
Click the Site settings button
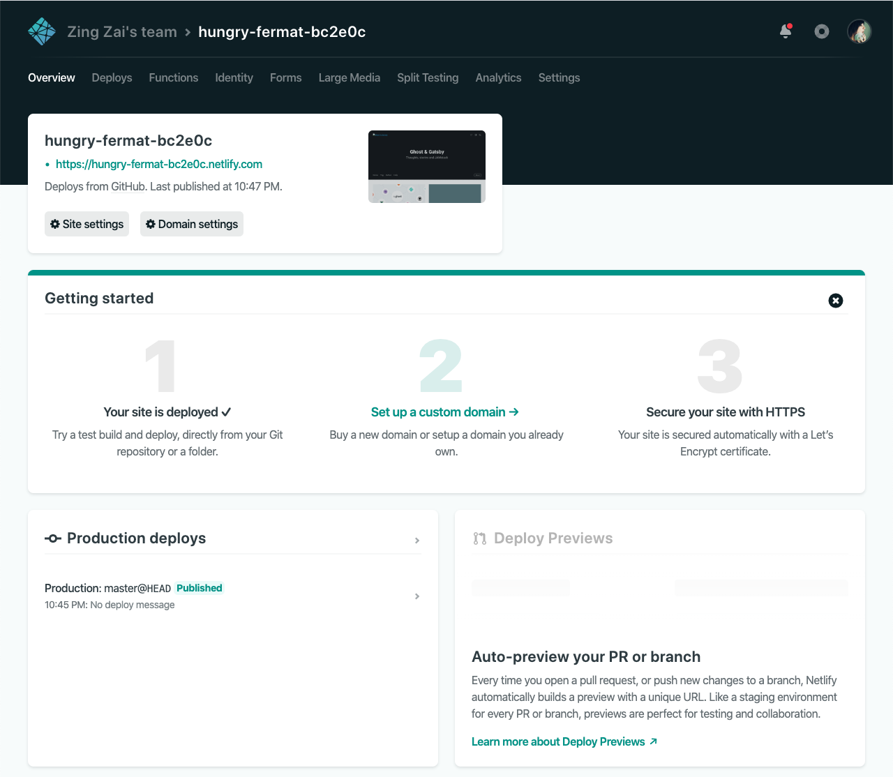coord(87,224)
